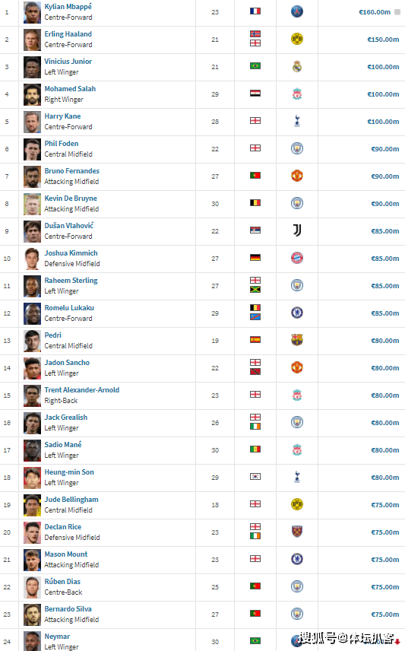
Task: Click the Bayern Munich club crest
Action: click(x=297, y=258)
